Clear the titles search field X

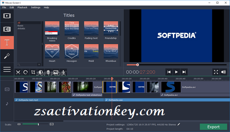(x=39, y=65)
